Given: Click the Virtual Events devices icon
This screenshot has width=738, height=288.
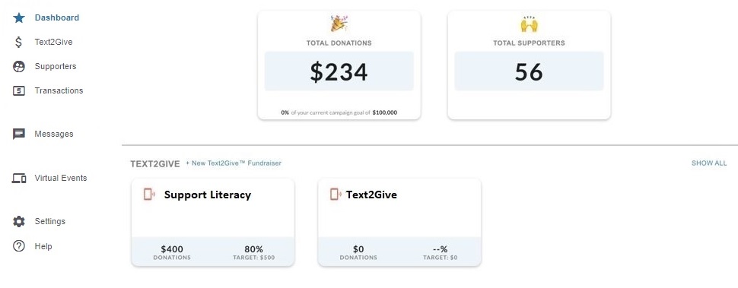Looking at the screenshot, I should 19,178.
